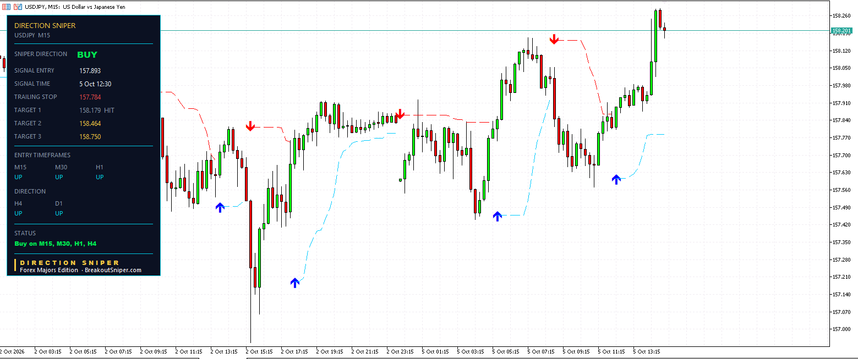
Task: Click the 158.260 price scale label
Action: (843, 16)
